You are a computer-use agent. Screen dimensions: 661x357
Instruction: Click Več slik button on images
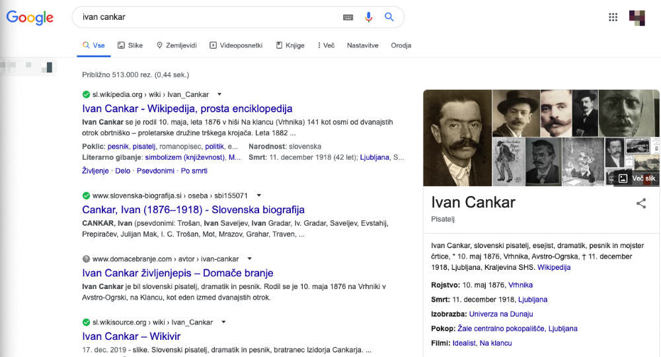point(637,178)
